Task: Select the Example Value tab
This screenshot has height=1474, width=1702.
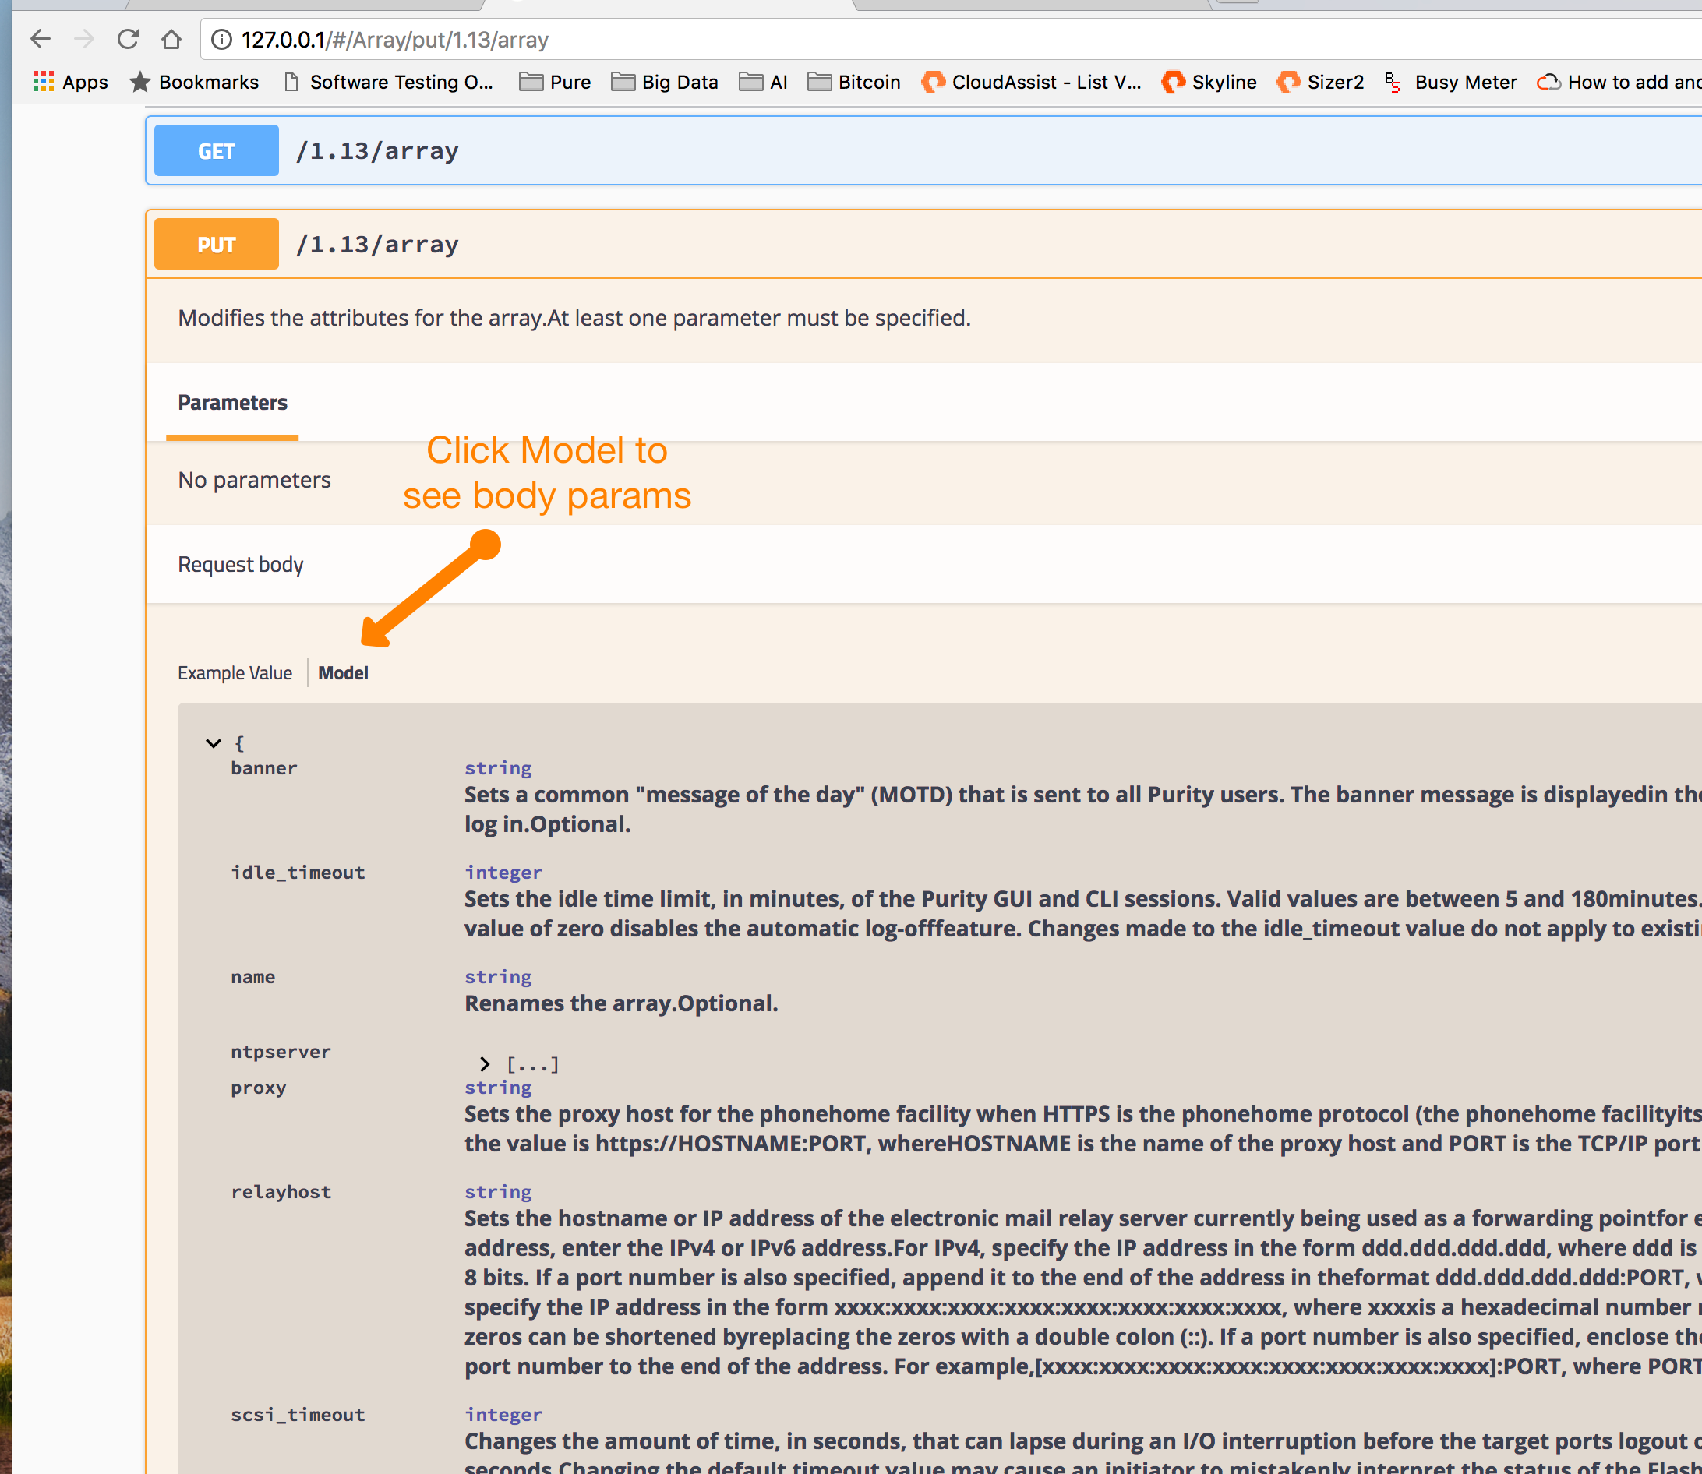Action: [236, 672]
